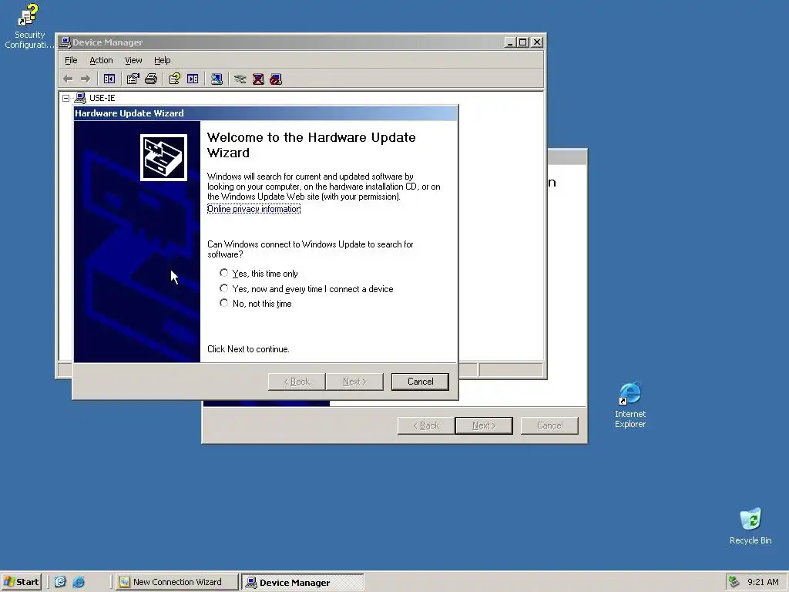Image resolution: width=789 pixels, height=592 pixels.
Task: Open the Action menu
Action: pos(101,60)
